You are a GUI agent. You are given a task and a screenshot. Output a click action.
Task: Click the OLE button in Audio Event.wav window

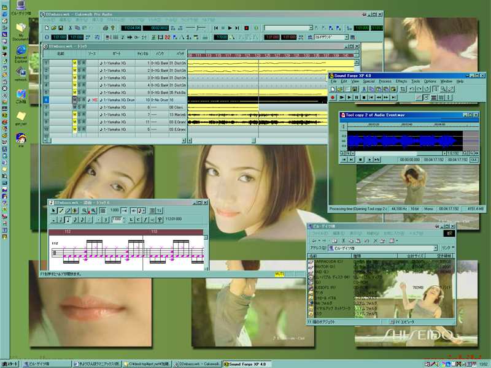[x=474, y=159]
